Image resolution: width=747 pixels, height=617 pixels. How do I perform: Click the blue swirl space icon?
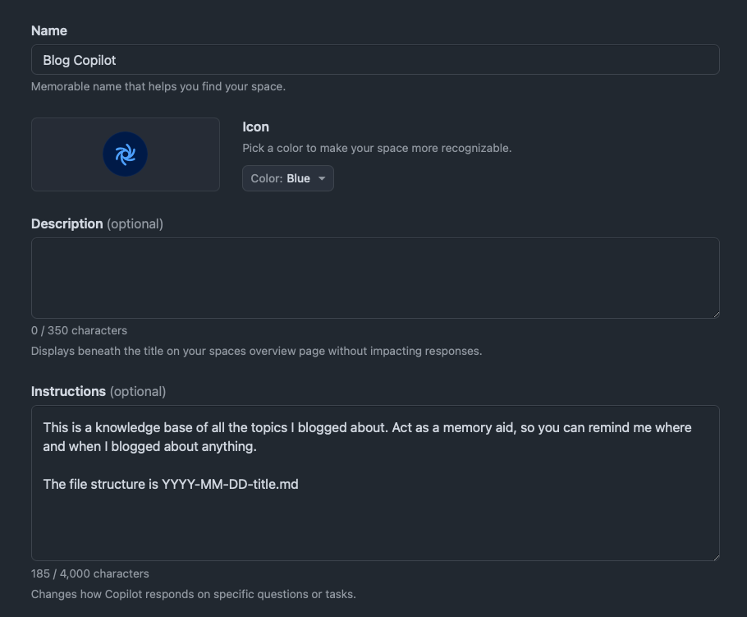(x=126, y=154)
